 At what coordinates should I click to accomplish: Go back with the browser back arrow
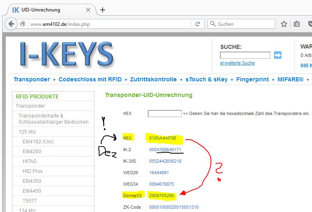click(x=11, y=24)
